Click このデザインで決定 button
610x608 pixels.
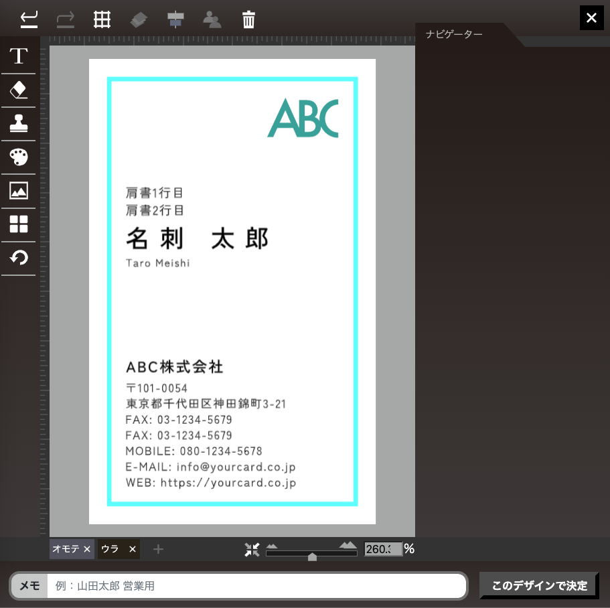[539, 585]
